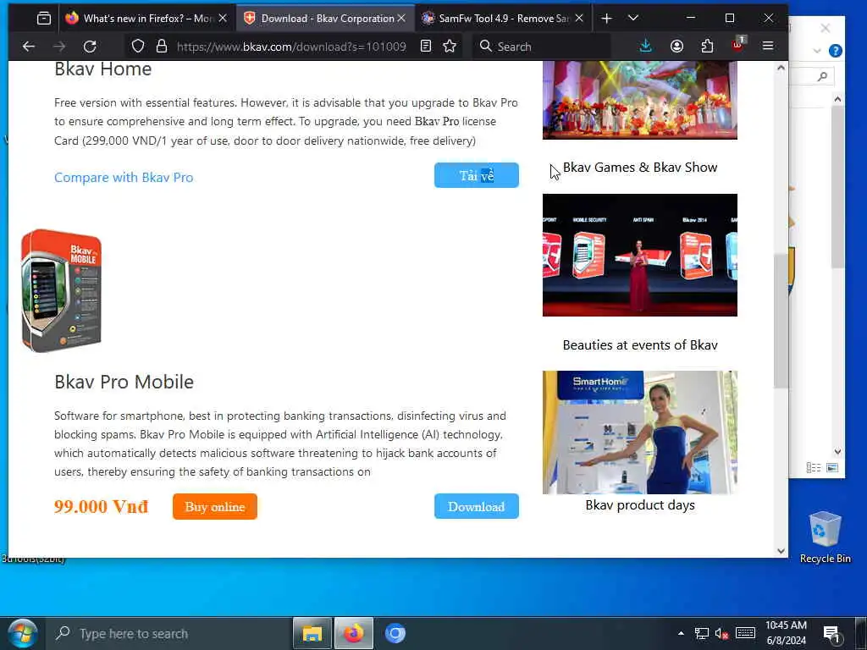Image resolution: width=867 pixels, height=650 pixels.
Task: Click the Firefox page scrollbar thumb
Action: tap(781, 321)
